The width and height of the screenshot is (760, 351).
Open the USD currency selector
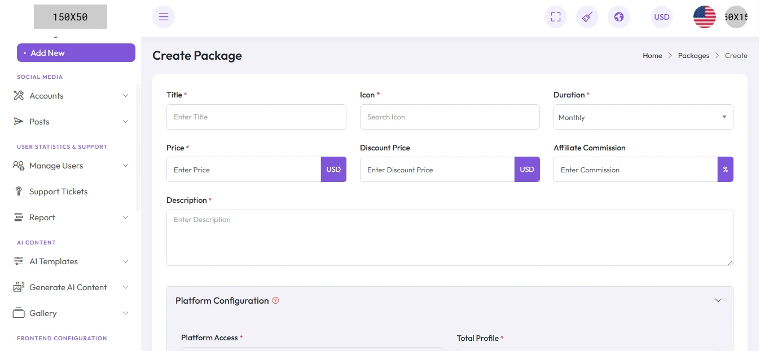pos(661,17)
